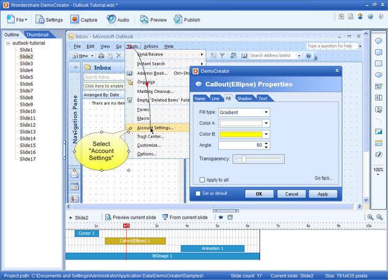Click the info icon at the far top right

[x=381, y=17]
